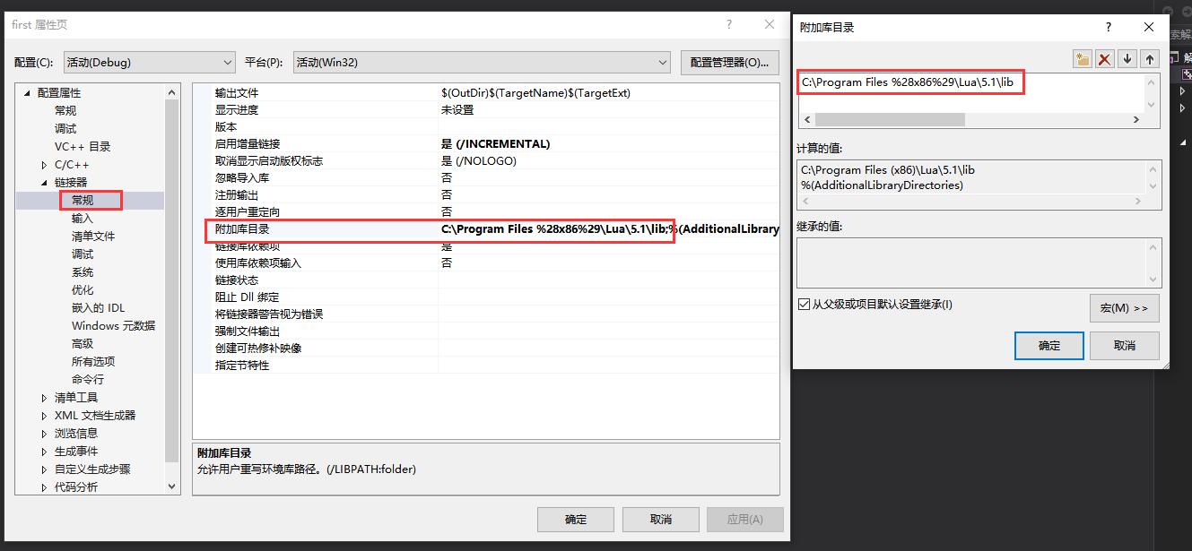Image resolution: width=1192 pixels, height=551 pixels.
Task: Select 常规 under 链接器 in the tree
Action: click(x=83, y=201)
